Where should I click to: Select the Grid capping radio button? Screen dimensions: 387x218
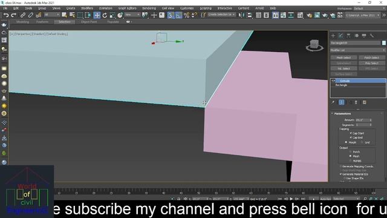pyautogui.click(x=362, y=142)
